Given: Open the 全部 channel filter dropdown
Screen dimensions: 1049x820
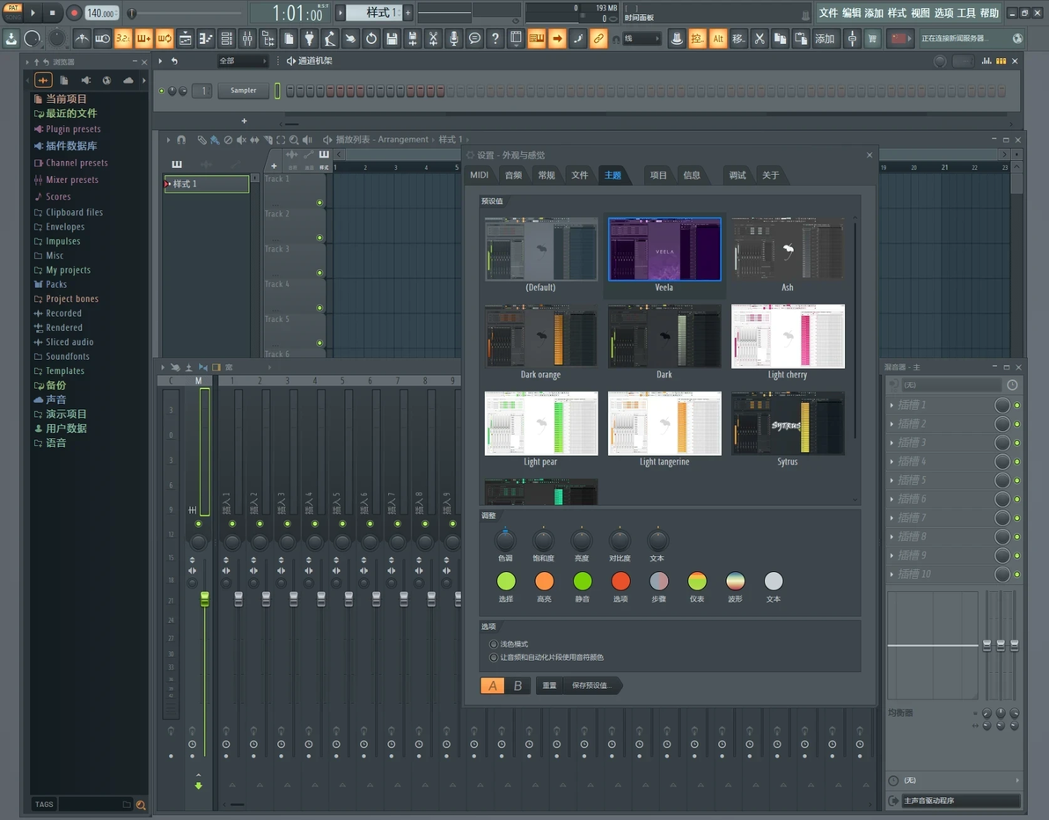Looking at the screenshot, I should pos(242,61).
